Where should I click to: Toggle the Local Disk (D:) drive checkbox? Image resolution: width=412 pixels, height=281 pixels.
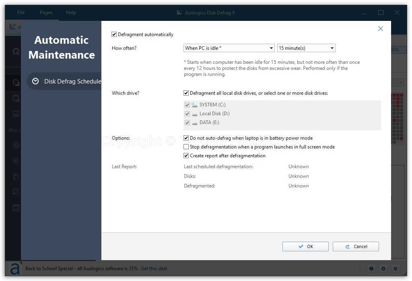point(187,114)
